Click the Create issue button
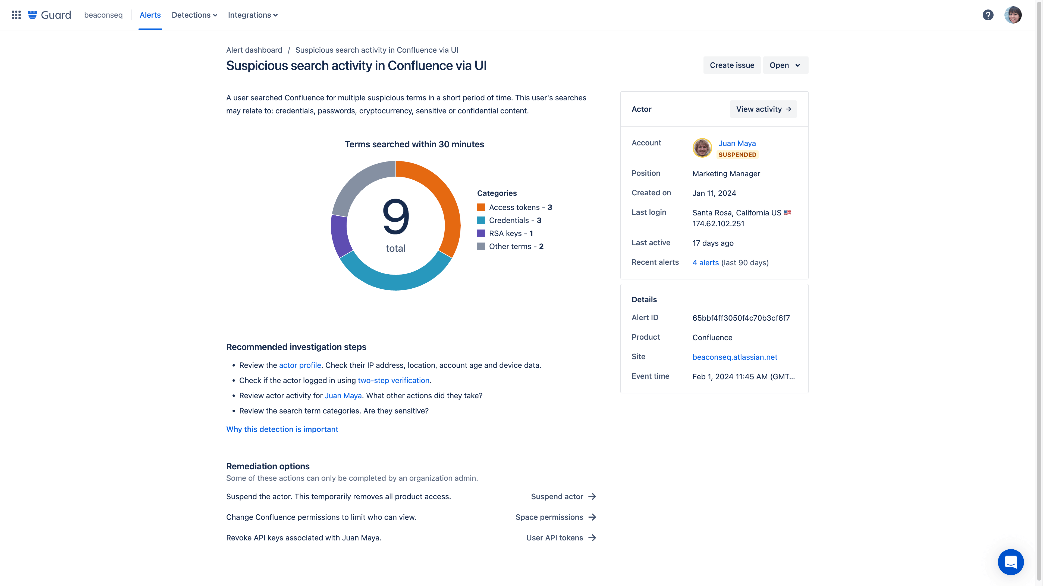The height and width of the screenshot is (586, 1043). tap(732, 65)
